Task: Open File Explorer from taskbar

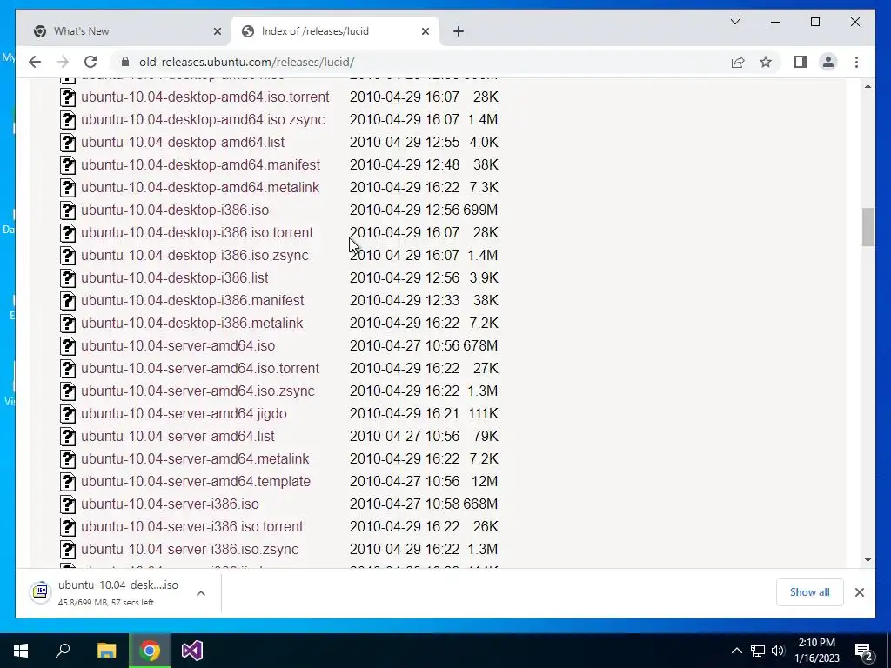Action: [106, 651]
